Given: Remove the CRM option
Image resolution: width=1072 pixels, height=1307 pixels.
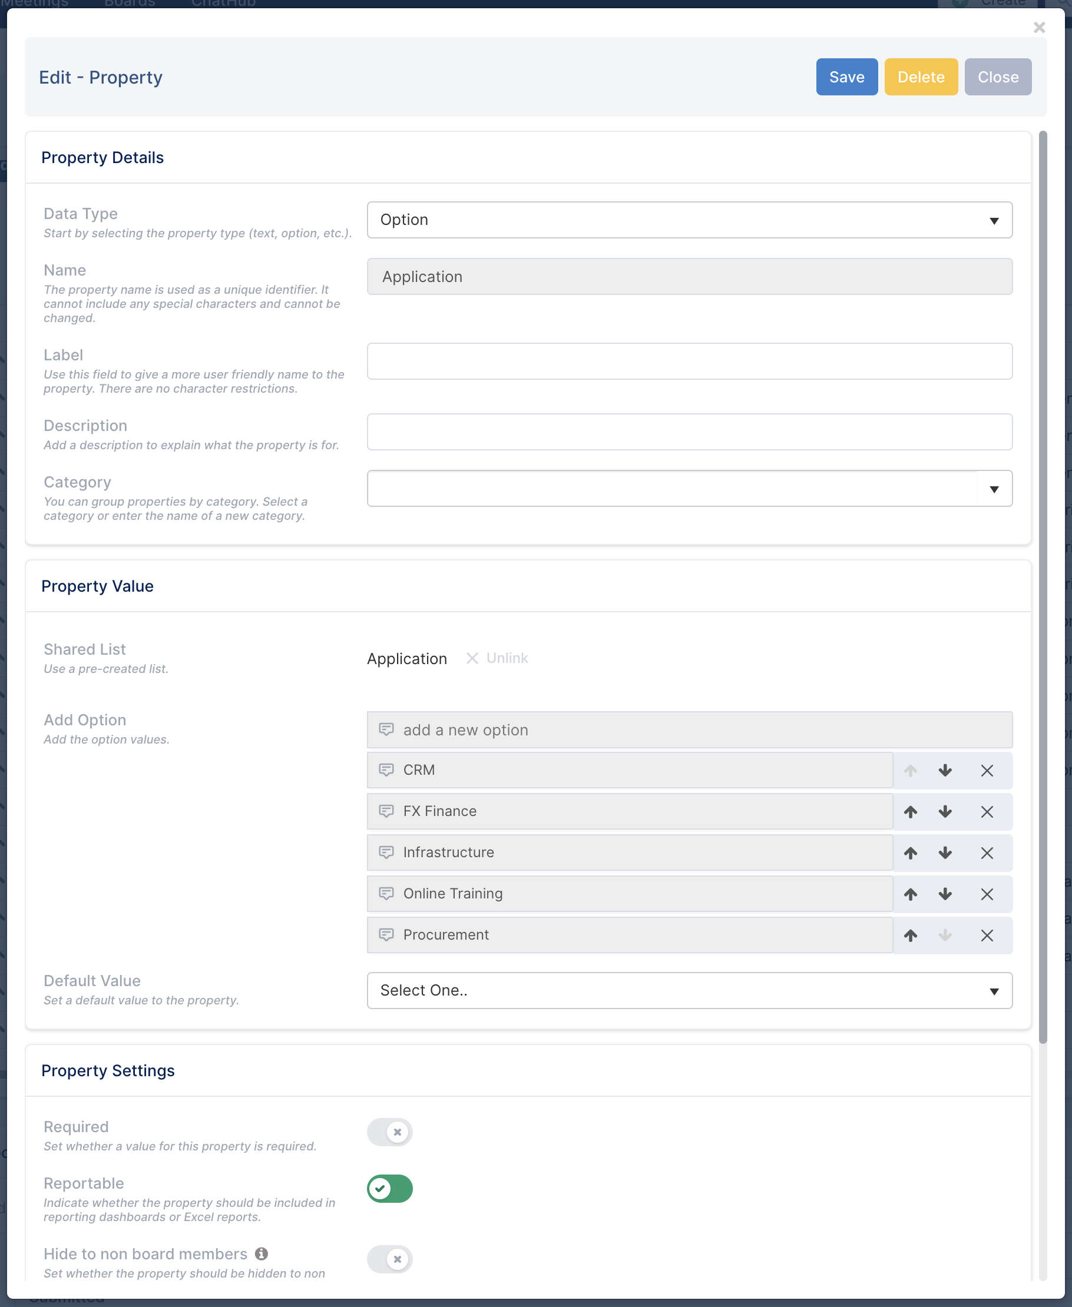Looking at the screenshot, I should (987, 770).
